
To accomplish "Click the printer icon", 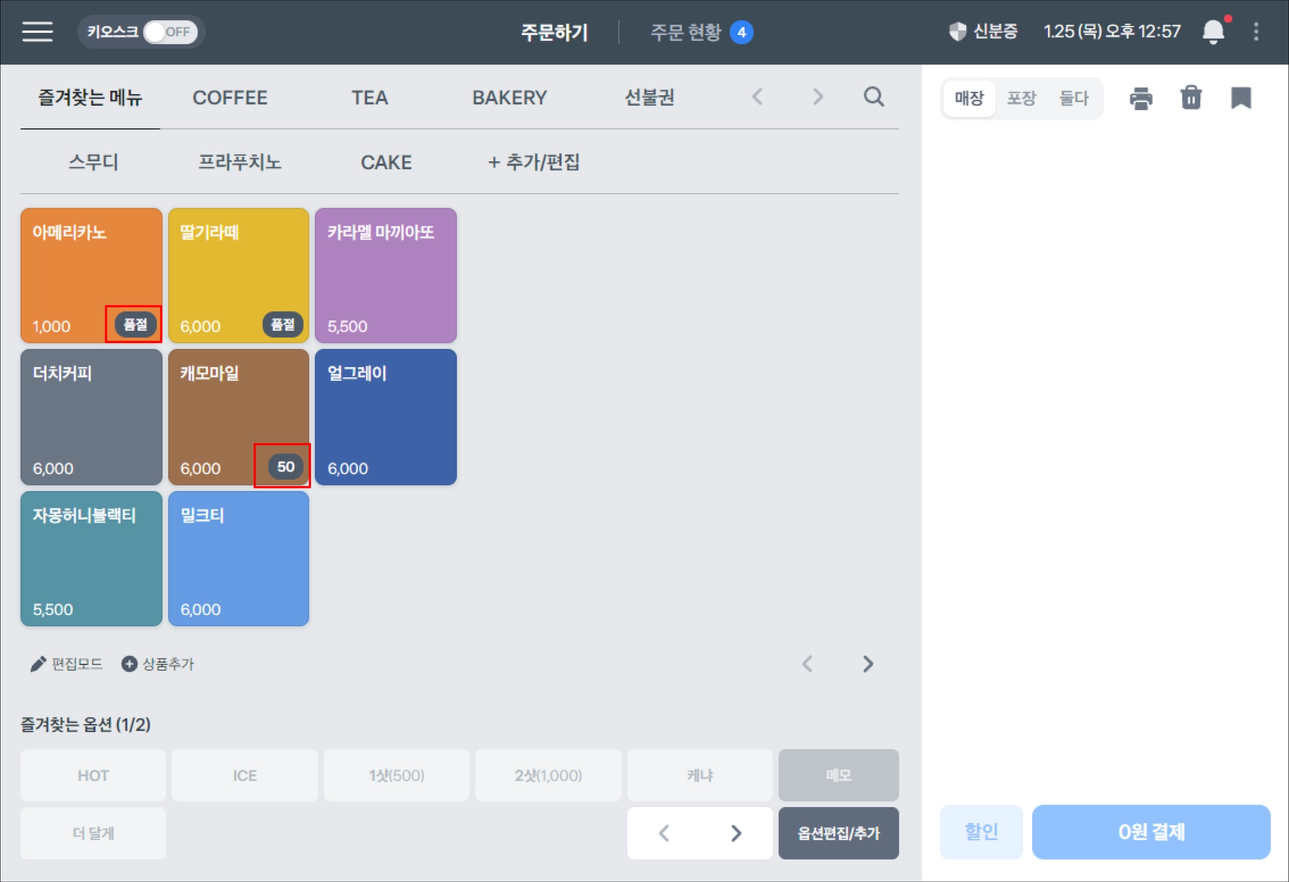I will point(1140,98).
